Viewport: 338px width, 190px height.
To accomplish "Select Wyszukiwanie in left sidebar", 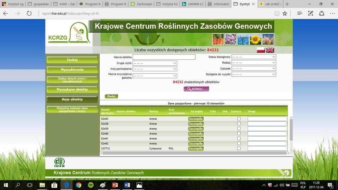I will click(72, 70).
